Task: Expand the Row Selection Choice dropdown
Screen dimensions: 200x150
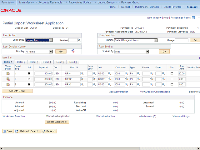Action: point(136,40)
